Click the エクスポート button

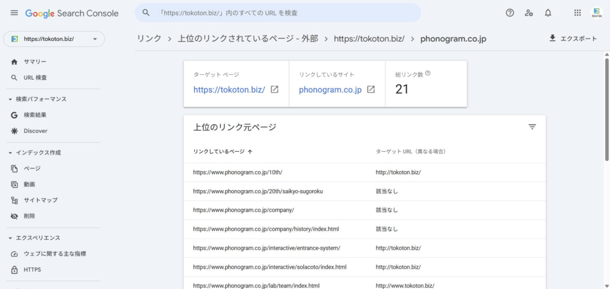(x=572, y=39)
